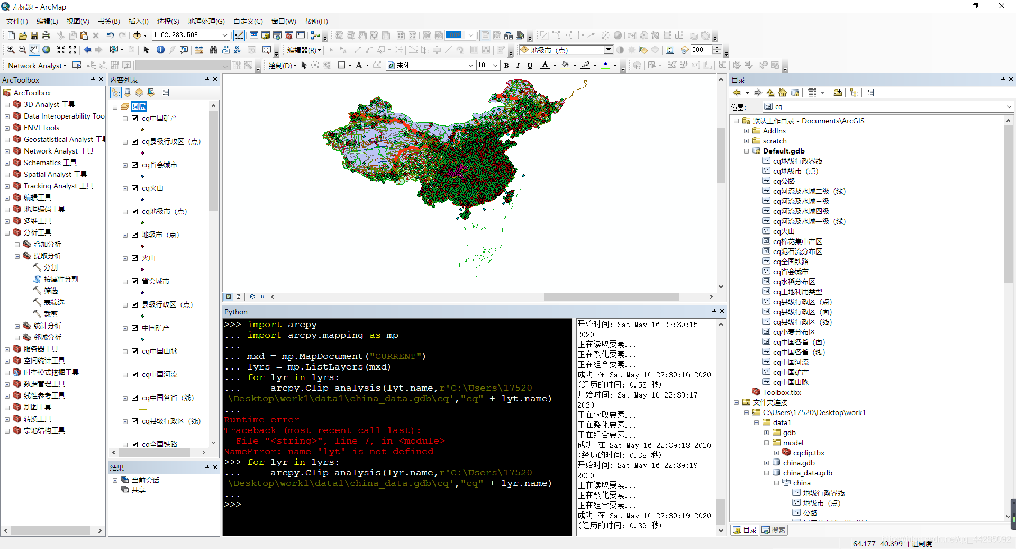Open the Network Analyst dropdown menu
The image size is (1016, 549).
click(x=37, y=66)
